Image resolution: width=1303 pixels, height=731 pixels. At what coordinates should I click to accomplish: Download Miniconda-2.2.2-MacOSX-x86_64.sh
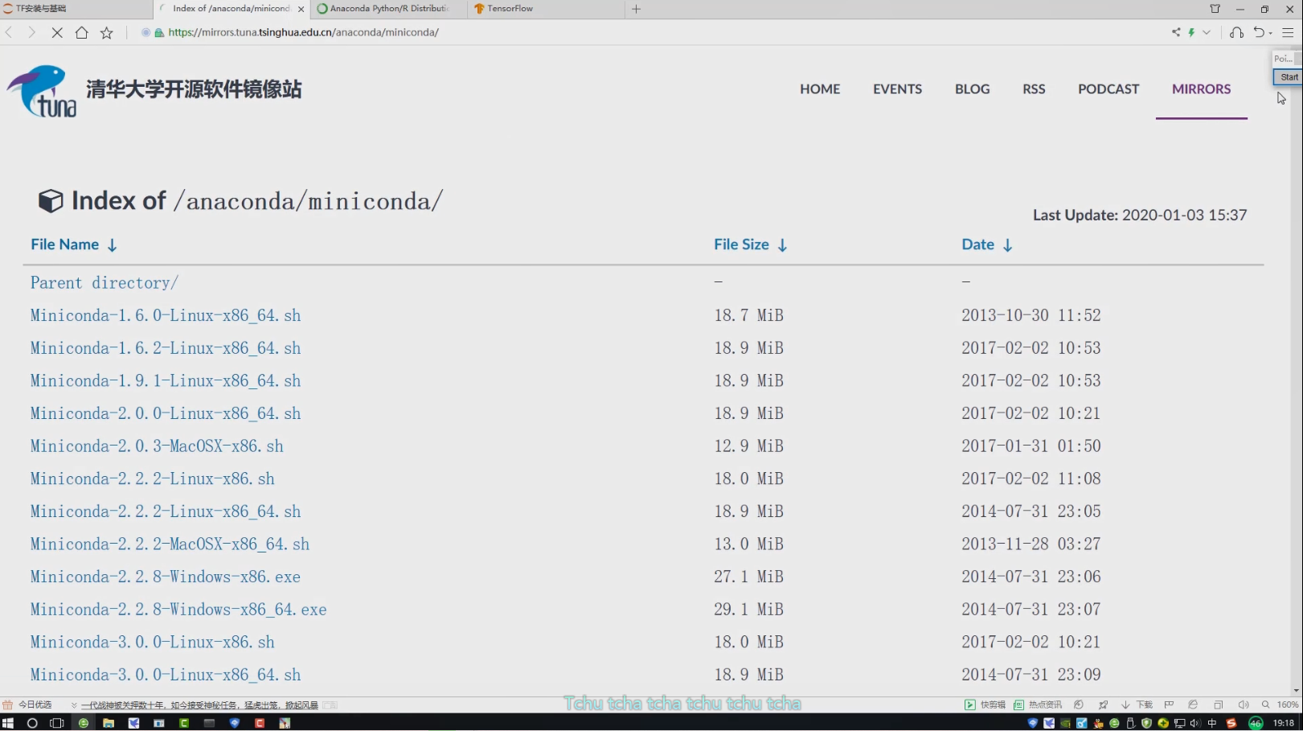click(170, 544)
